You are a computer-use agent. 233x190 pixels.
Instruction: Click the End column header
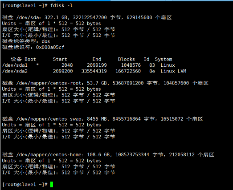click(x=97, y=59)
